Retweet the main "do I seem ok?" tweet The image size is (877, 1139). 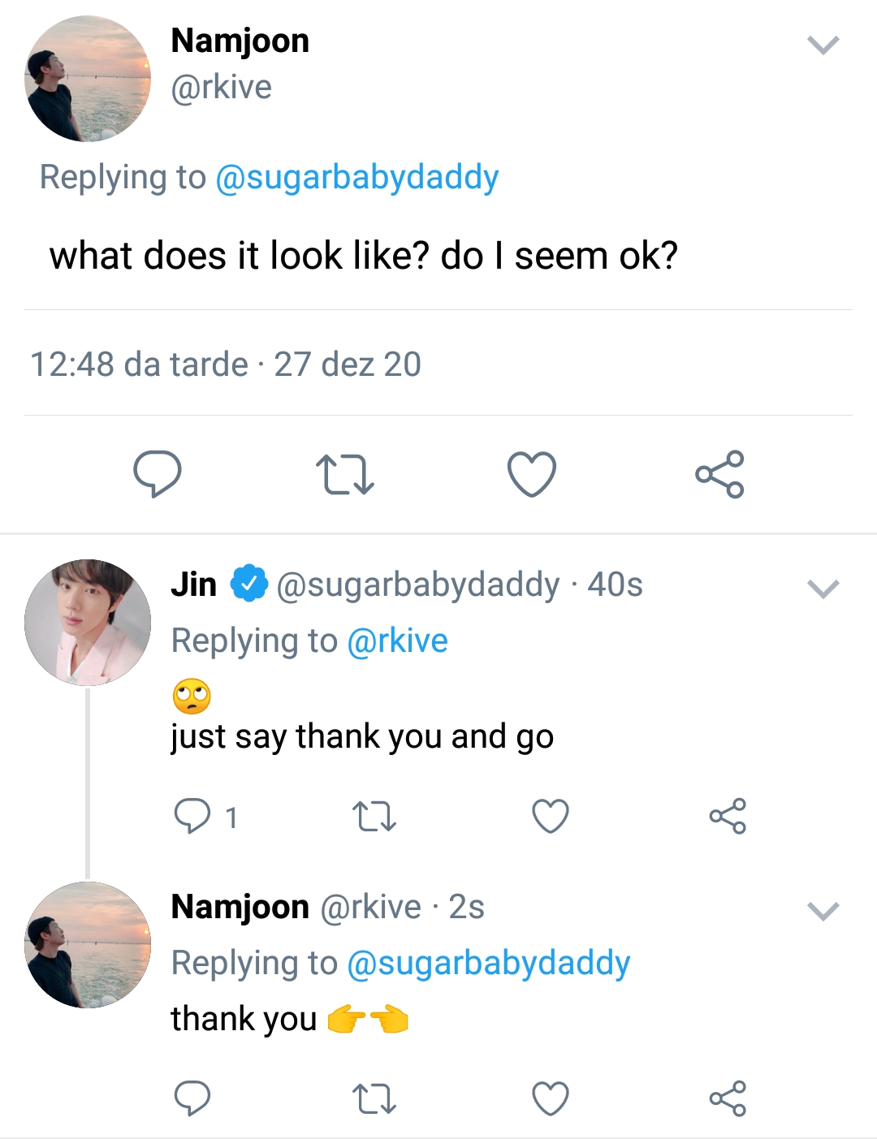(344, 475)
